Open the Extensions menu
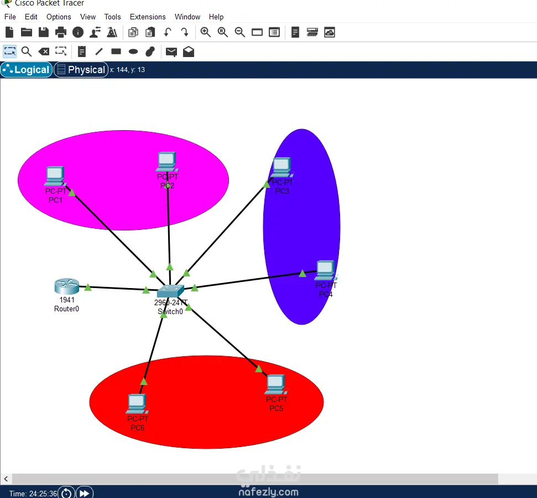537x498 pixels. (x=148, y=17)
